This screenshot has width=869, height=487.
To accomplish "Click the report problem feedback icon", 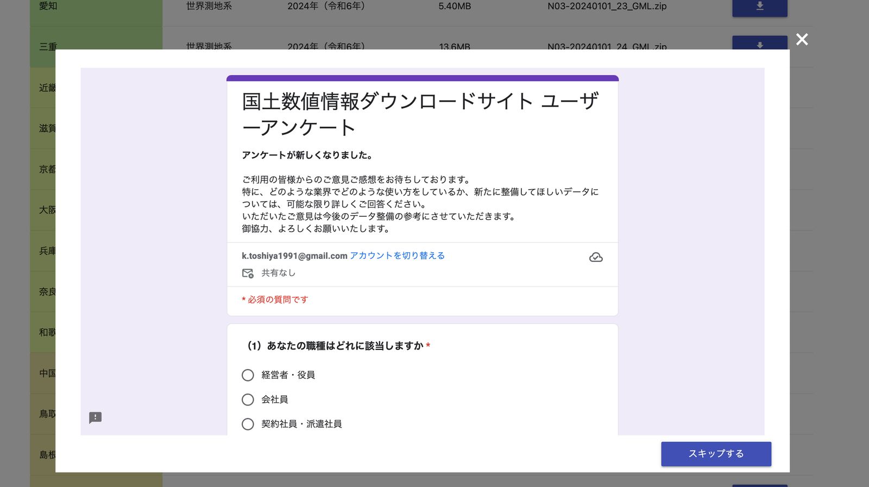I will (96, 417).
